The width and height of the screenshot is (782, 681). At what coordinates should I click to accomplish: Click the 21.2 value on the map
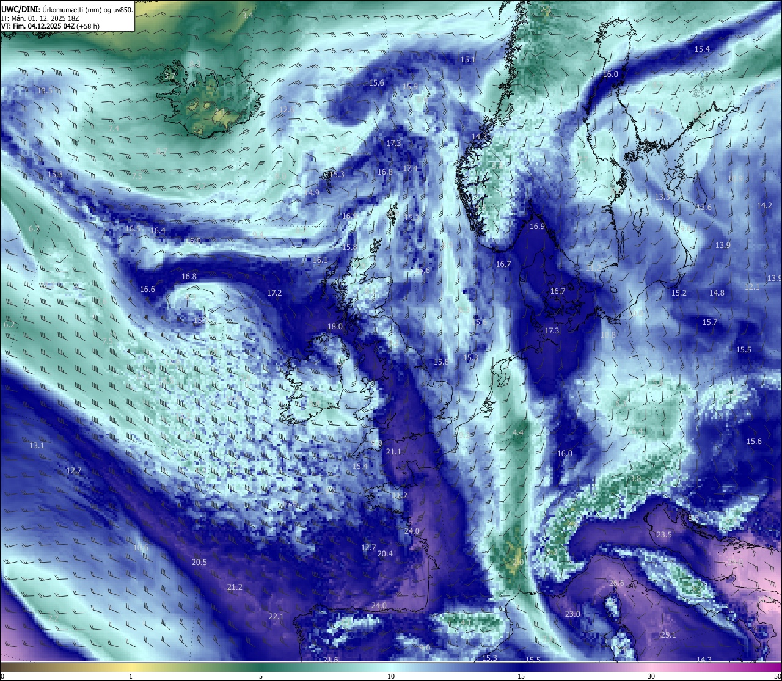click(235, 588)
